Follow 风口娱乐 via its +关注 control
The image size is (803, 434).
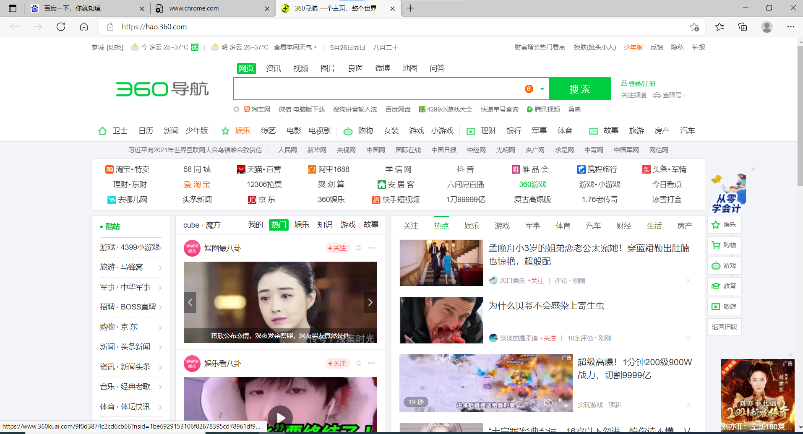[x=536, y=281]
